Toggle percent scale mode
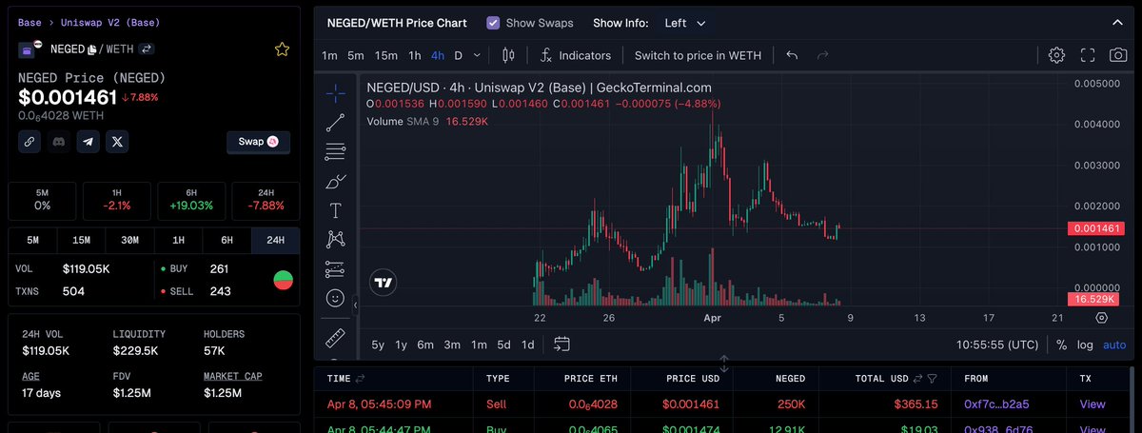Screen dimensions: 1142x433 coord(1061,344)
